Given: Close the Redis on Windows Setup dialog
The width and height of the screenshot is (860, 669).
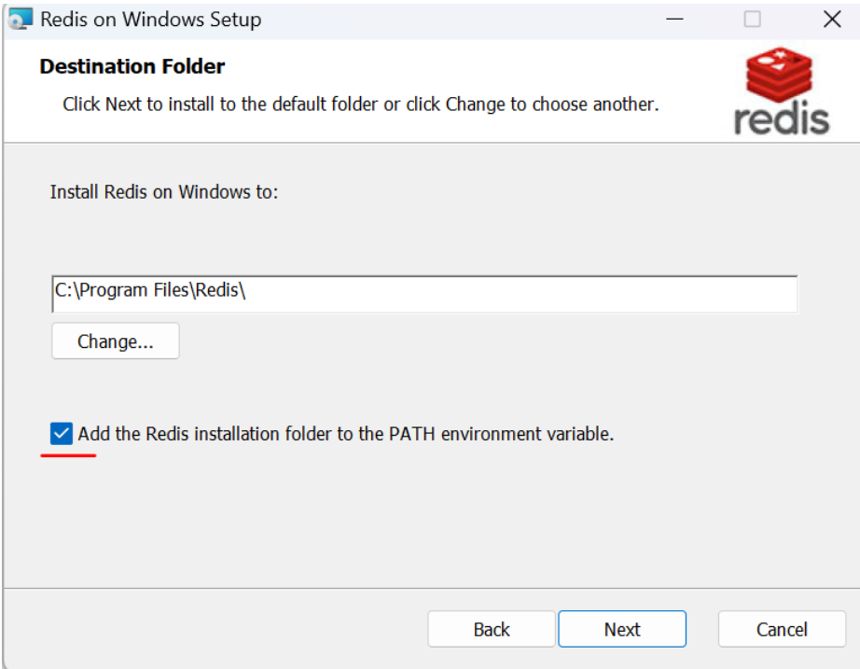Looking at the screenshot, I should pos(832,20).
